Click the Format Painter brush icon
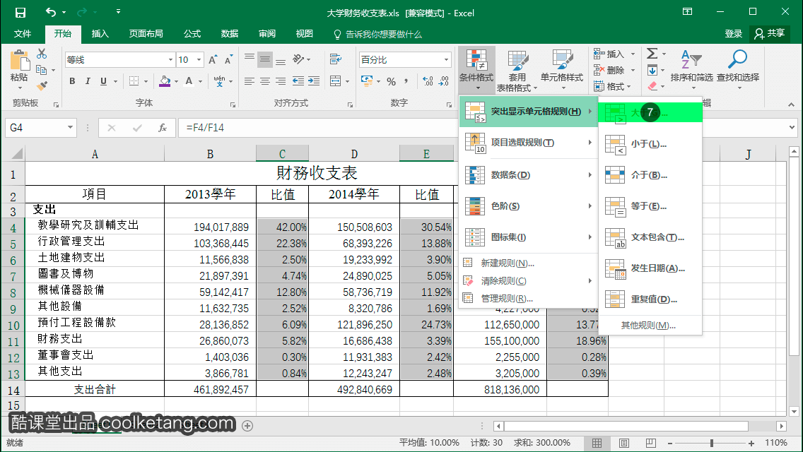The image size is (803, 452). pyautogui.click(x=42, y=85)
